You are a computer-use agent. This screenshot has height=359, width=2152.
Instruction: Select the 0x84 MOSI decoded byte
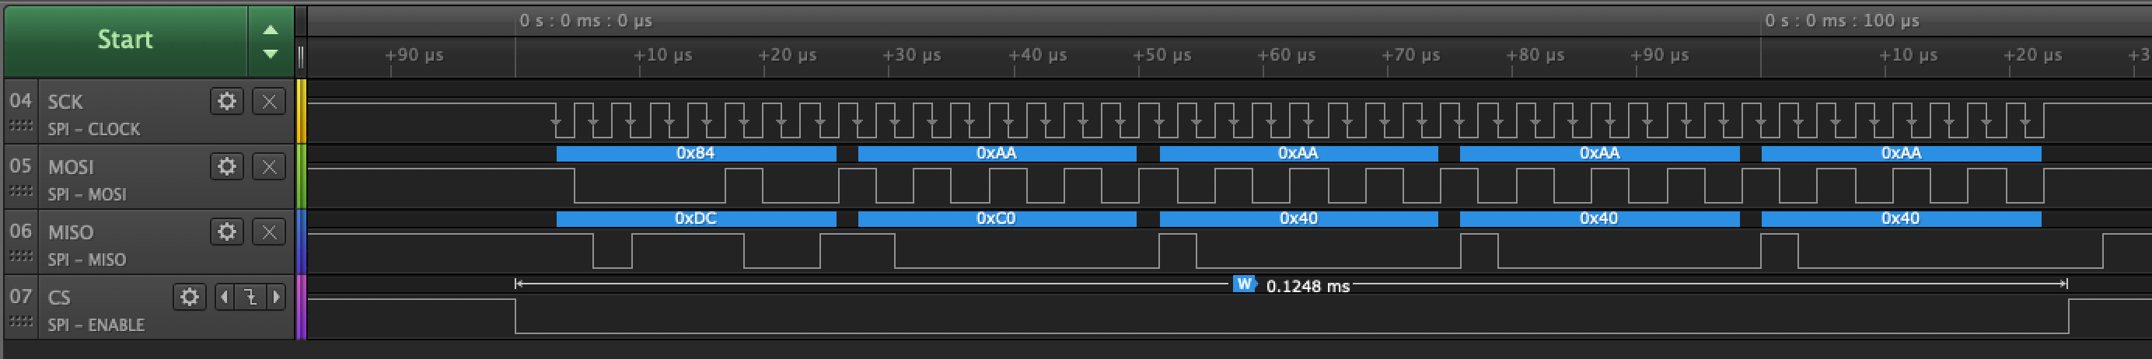tap(696, 154)
